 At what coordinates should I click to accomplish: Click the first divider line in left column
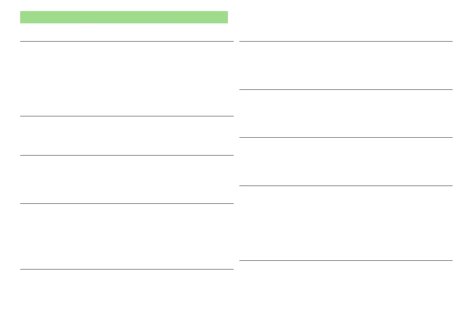pos(127,41)
